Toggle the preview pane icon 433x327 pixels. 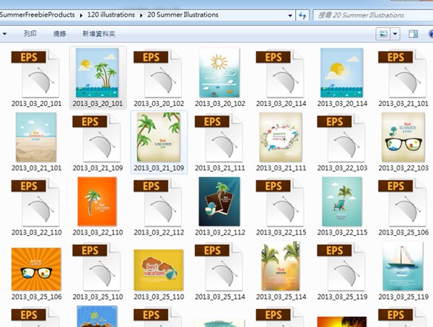click(414, 34)
